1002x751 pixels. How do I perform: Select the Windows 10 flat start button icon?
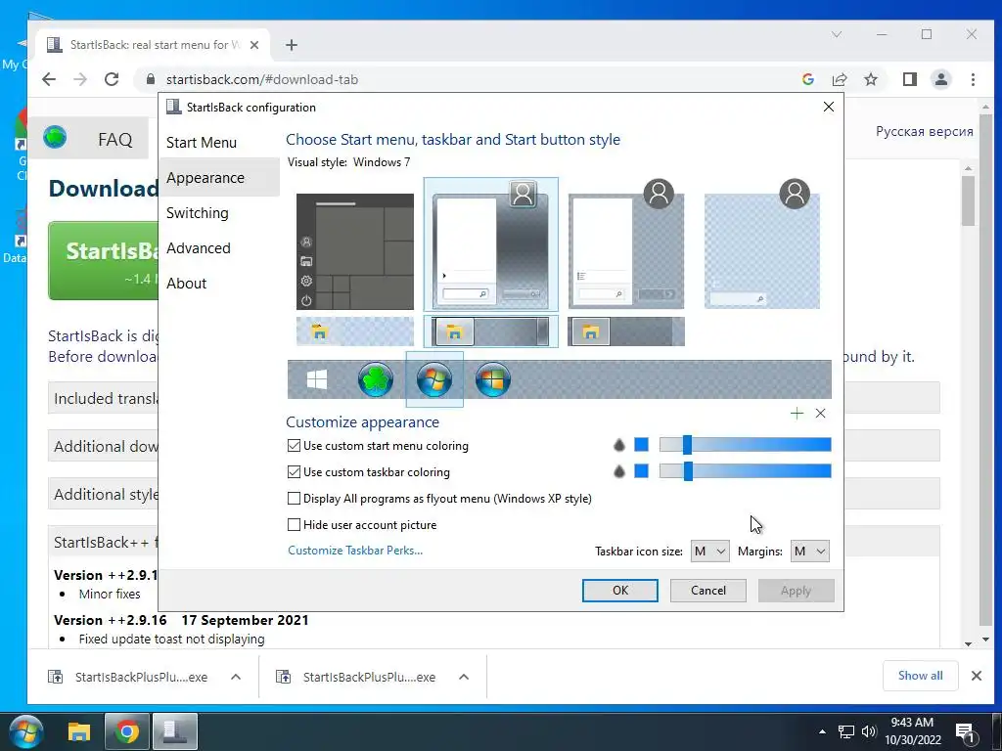pyautogui.click(x=317, y=380)
